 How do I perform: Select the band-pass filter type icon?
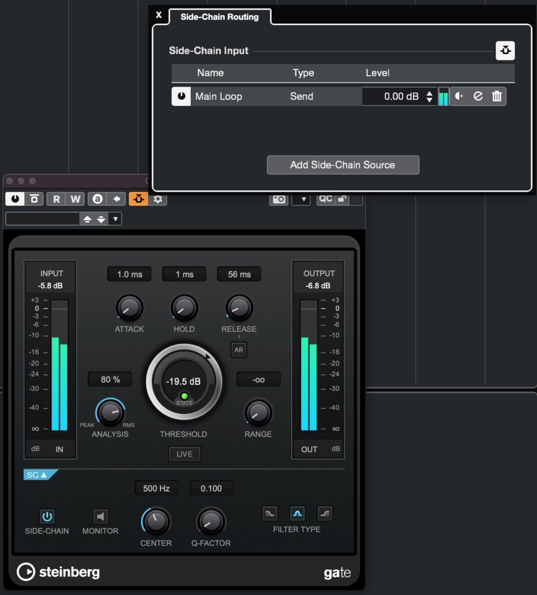[x=297, y=514]
